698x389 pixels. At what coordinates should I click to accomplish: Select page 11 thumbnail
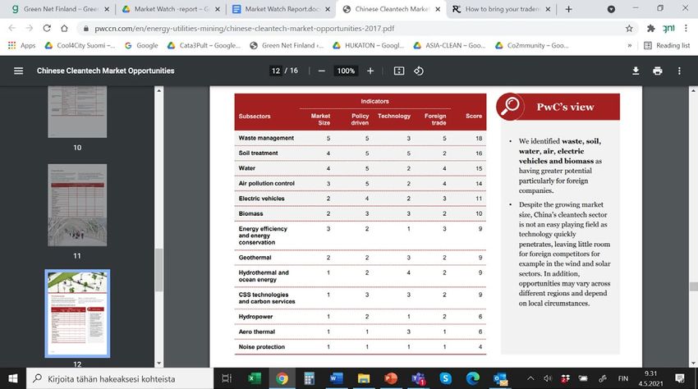tap(77, 204)
